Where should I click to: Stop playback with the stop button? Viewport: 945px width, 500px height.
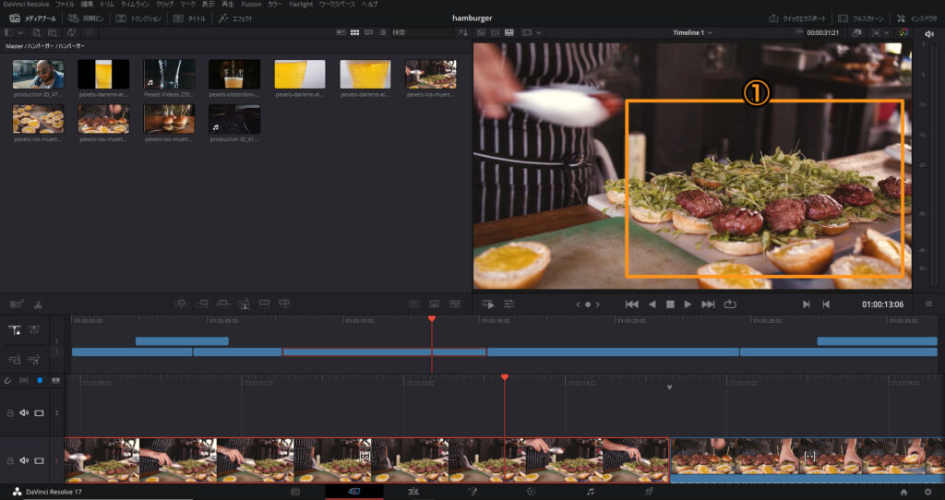point(670,304)
